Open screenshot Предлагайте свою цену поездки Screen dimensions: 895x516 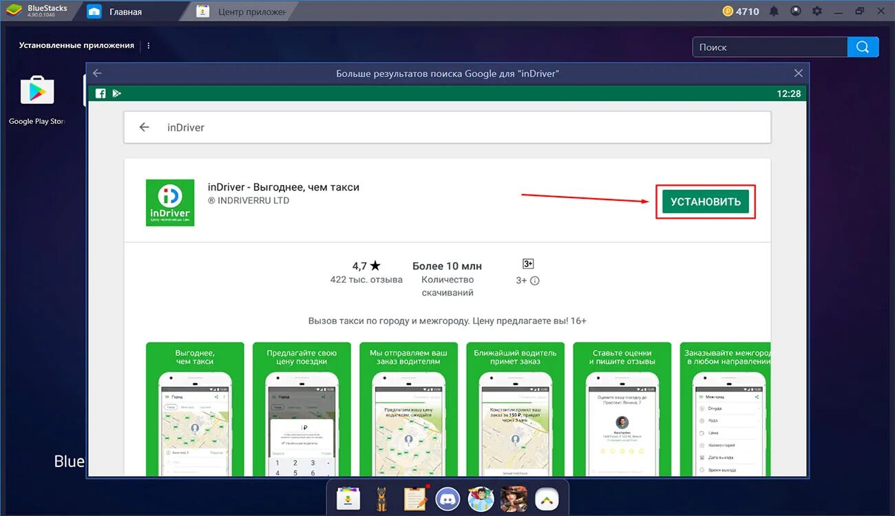302,409
